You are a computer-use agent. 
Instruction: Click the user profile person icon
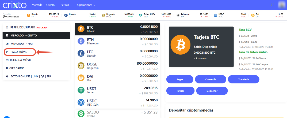[x=7, y=27]
